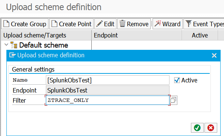Screen dimensions: 224x136
Task: Click into the Name field [SplunkObsTest]
Action: tap(107, 80)
